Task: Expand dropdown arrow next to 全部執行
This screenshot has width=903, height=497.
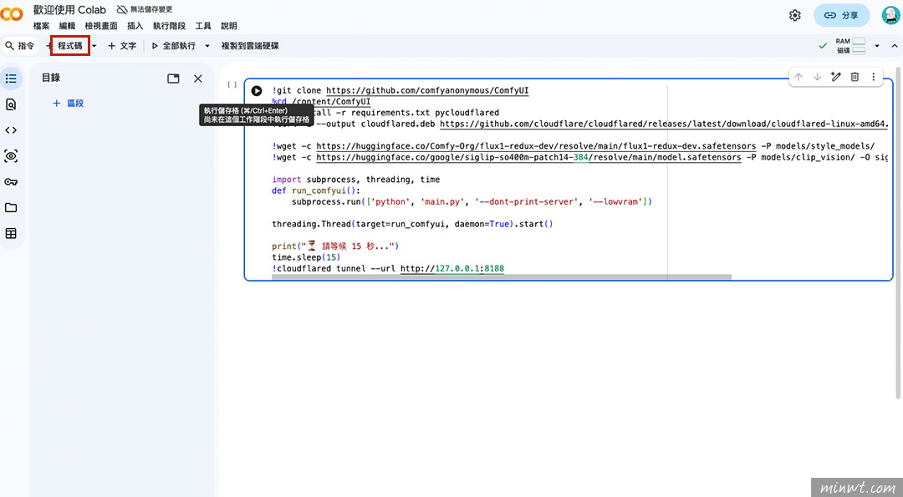Action: point(207,46)
